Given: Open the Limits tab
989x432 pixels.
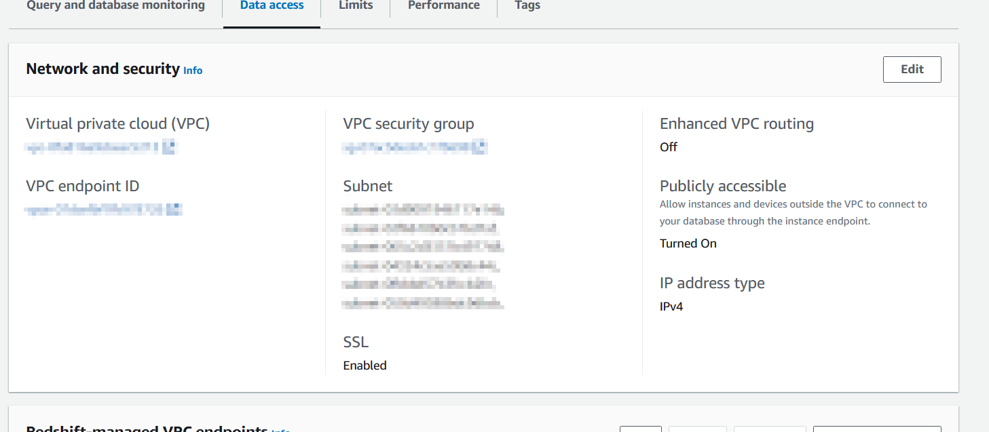Looking at the screenshot, I should (x=356, y=6).
